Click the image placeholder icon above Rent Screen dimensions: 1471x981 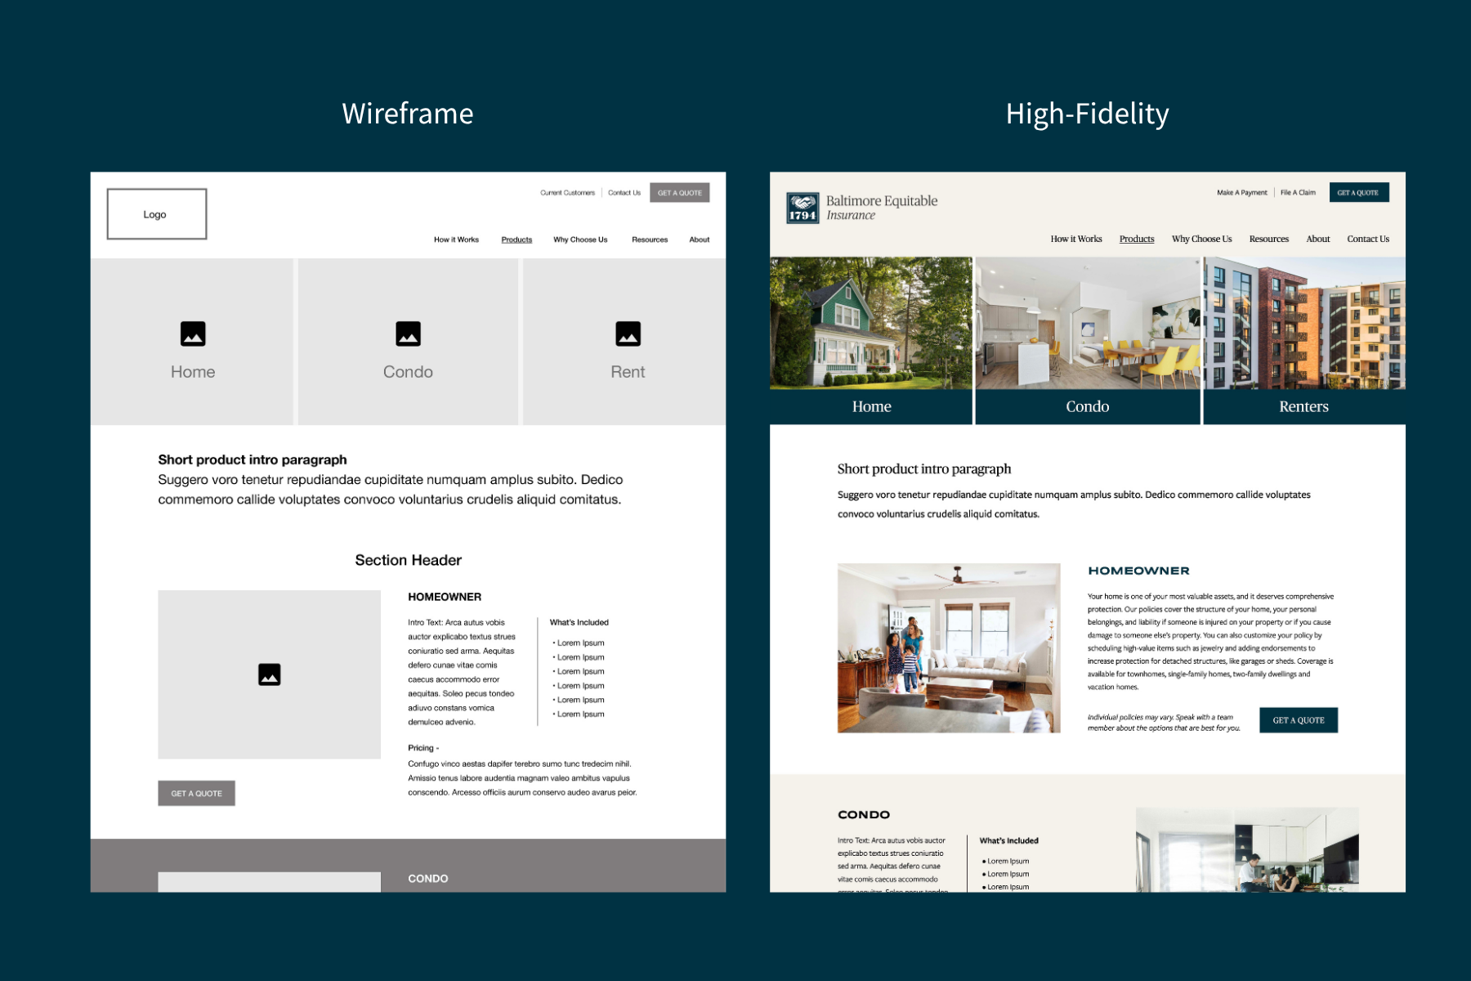click(628, 334)
